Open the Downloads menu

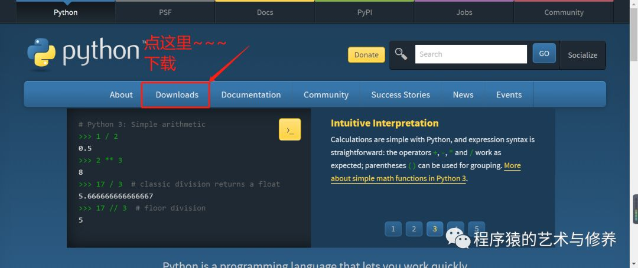(177, 95)
